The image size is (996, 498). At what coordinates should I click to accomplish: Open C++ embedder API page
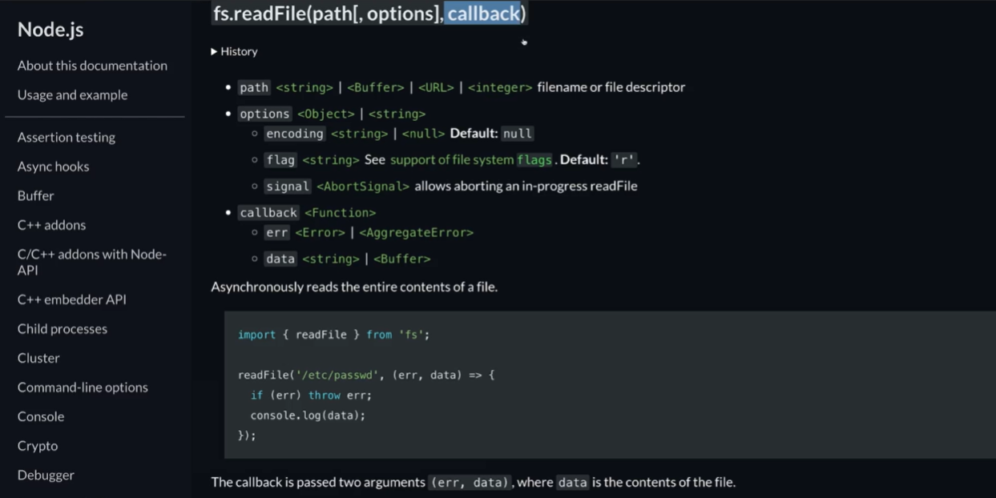click(x=72, y=299)
